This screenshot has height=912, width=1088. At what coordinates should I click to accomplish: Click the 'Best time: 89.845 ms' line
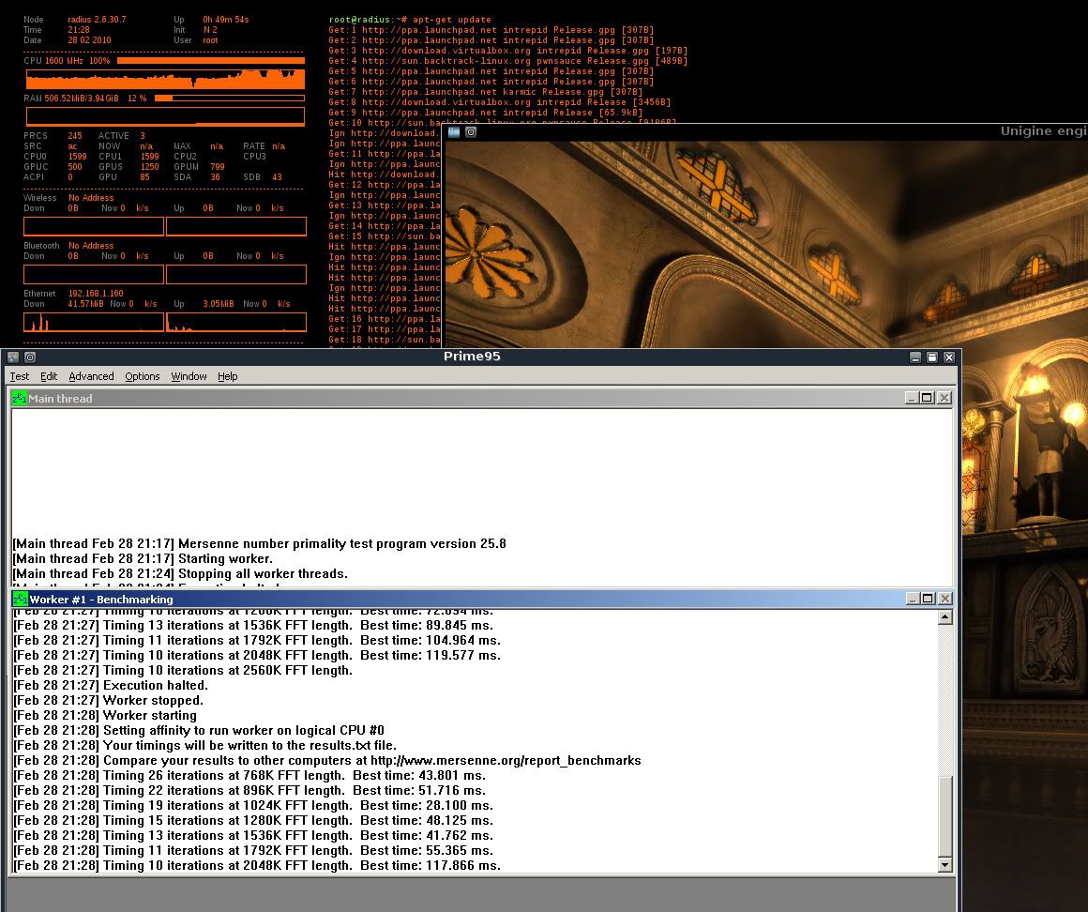[x=253, y=625]
